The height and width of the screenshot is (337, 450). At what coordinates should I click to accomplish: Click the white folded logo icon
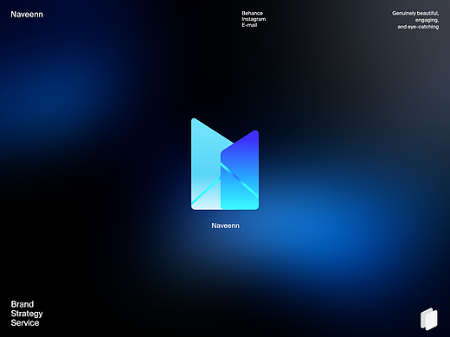(429, 319)
